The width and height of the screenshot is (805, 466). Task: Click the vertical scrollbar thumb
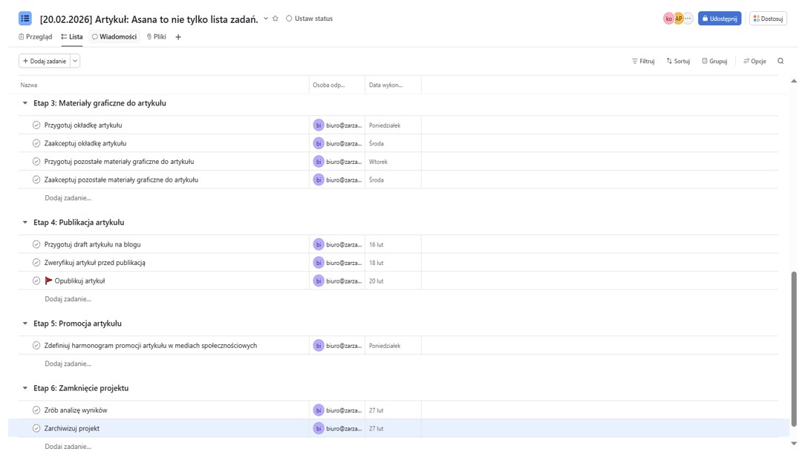(793, 349)
